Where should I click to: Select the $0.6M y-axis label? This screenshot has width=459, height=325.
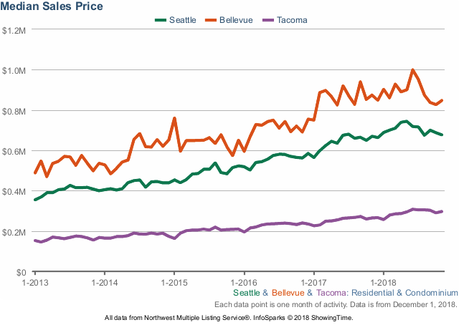click(x=14, y=152)
